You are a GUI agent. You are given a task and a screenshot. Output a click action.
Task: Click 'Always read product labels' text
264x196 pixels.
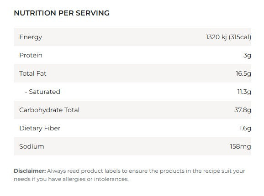(84, 171)
